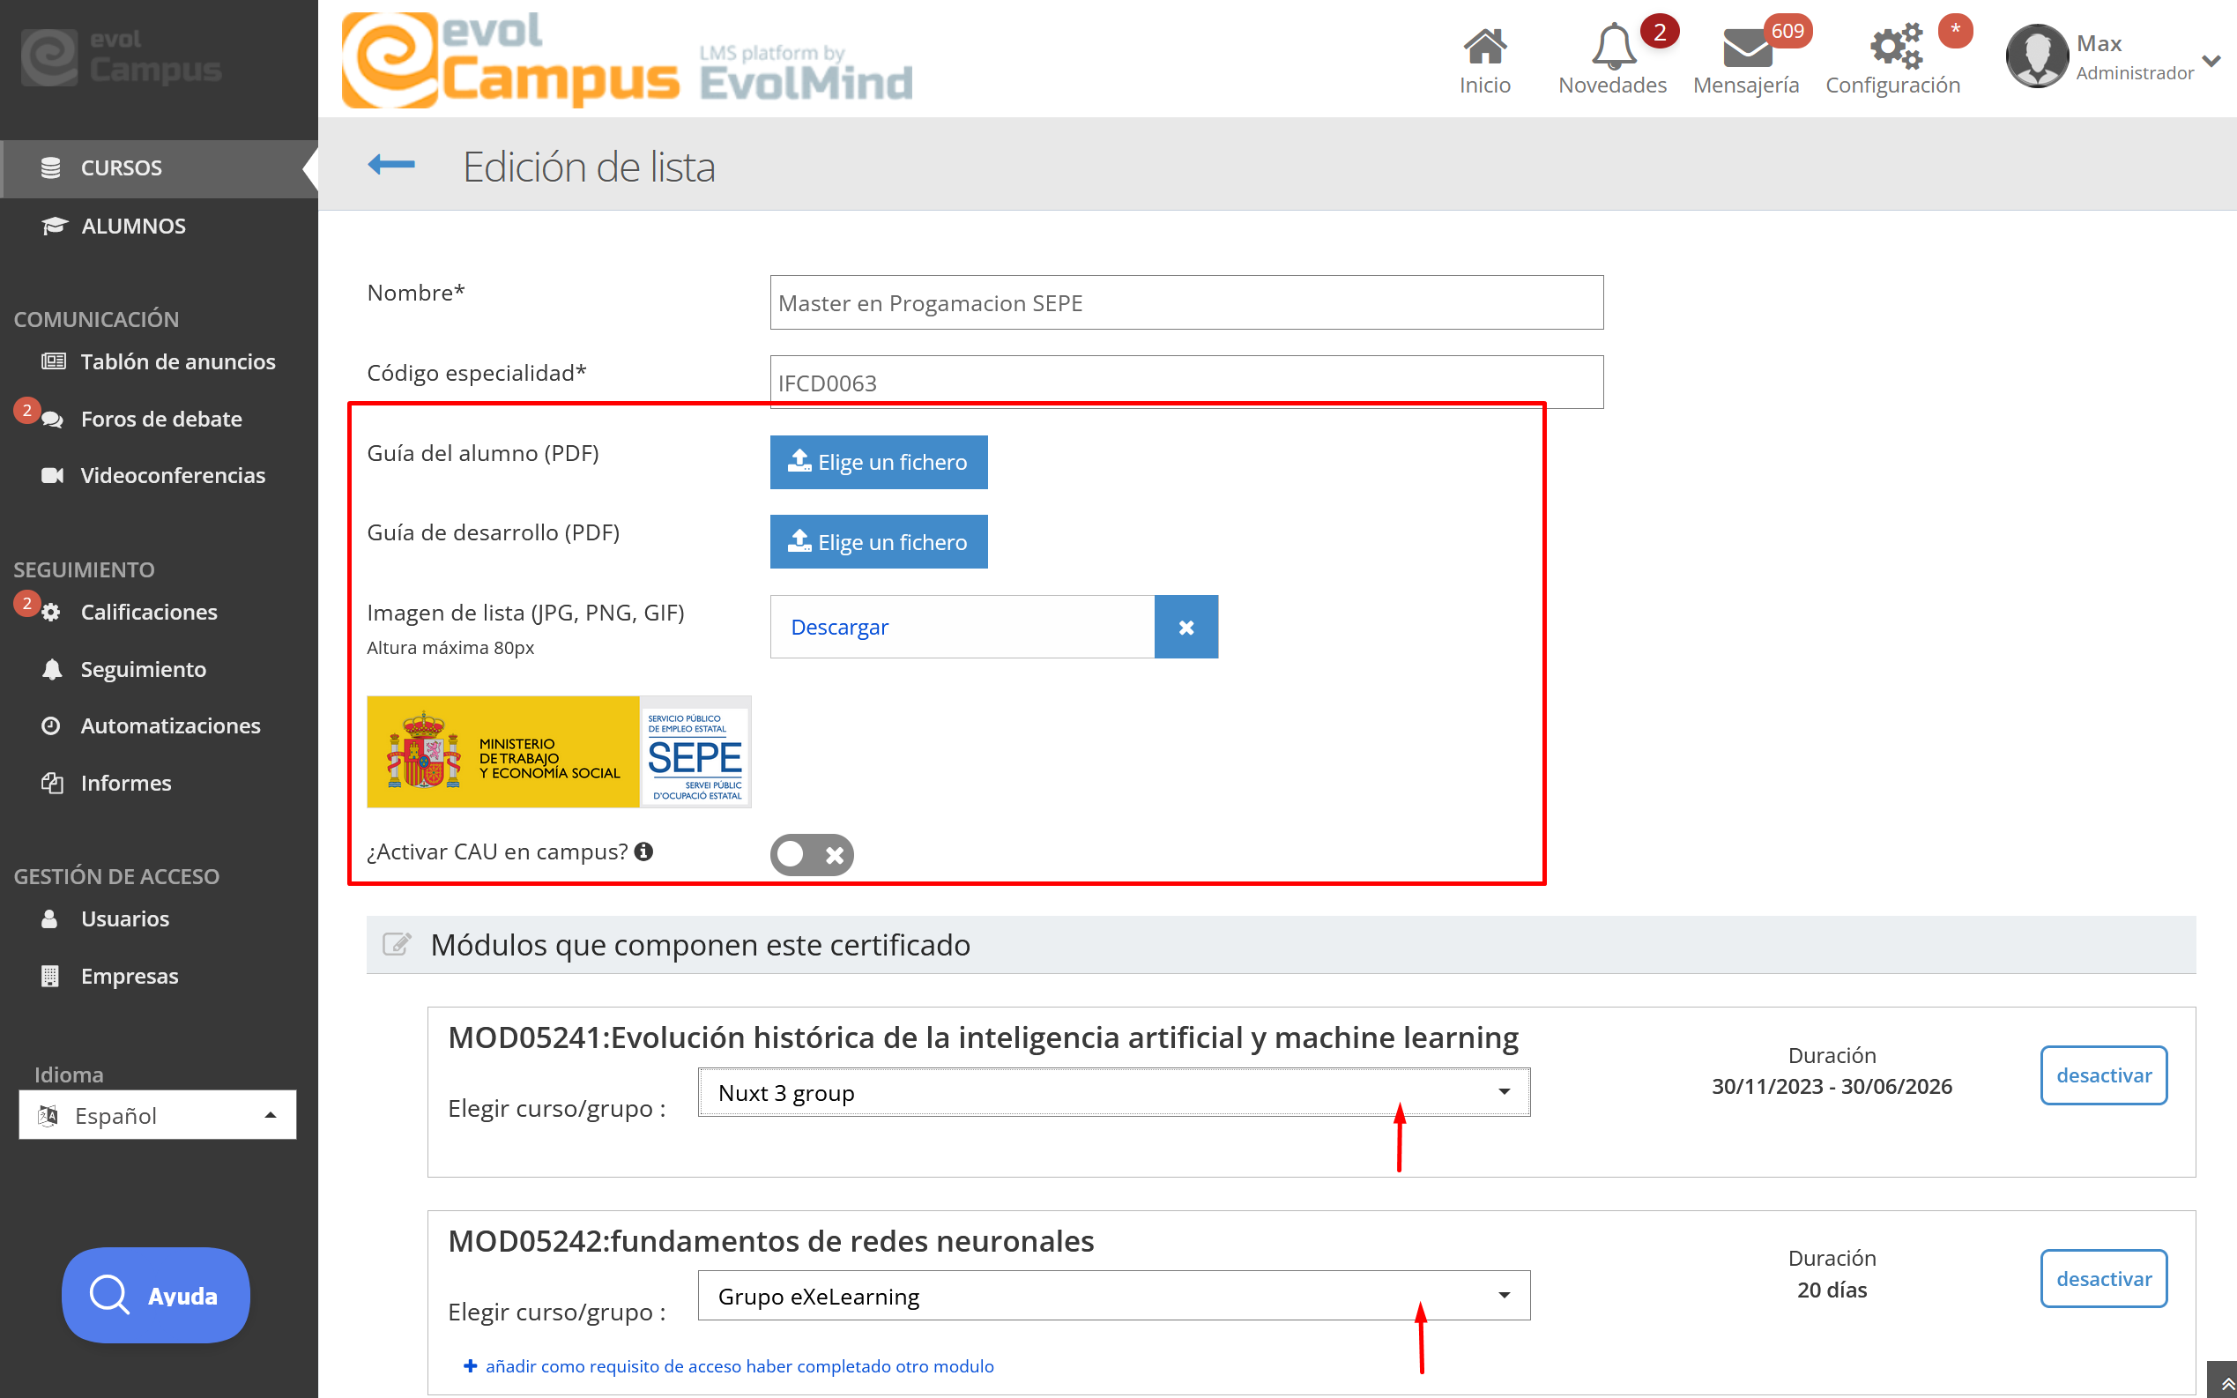Toggle Activar CAU en campus switch
2237x1398 pixels.
tap(812, 854)
